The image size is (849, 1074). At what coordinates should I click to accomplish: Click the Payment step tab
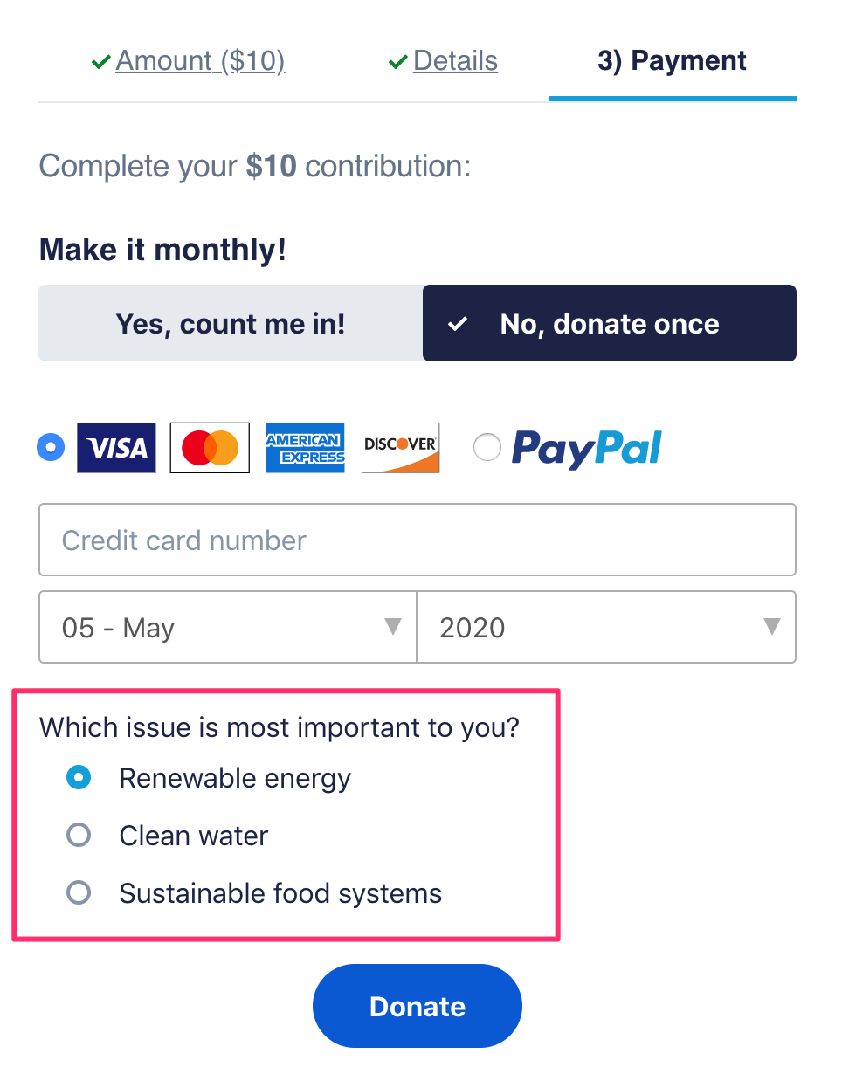[672, 61]
